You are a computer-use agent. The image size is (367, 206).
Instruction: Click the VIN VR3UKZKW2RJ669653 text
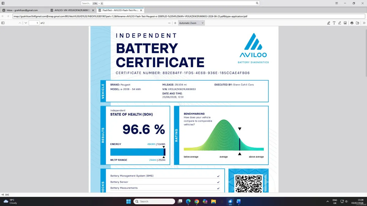tap(179, 89)
